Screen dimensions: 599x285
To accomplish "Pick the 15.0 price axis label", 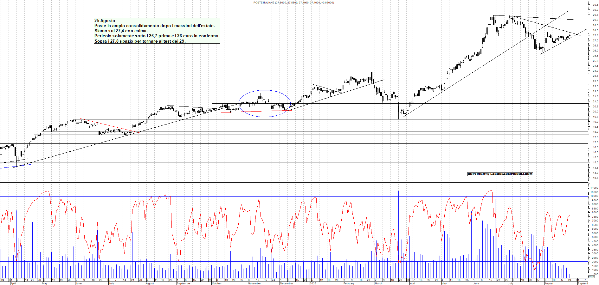I will [595, 162].
